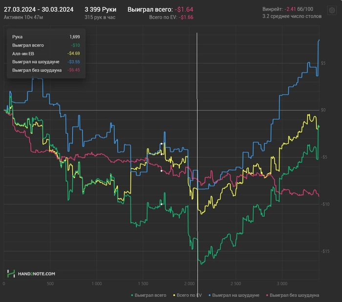Hide the 'Выиграл без шоудауна' legend series
Viewport: 342px width, 302px height.
294,295
